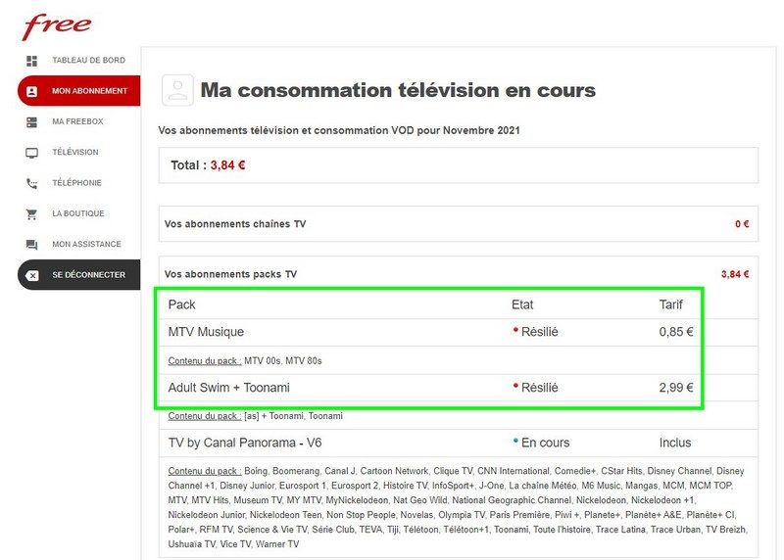Click the 'Etat' column header
This screenshot has width=784, height=560.
click(522, 304)
